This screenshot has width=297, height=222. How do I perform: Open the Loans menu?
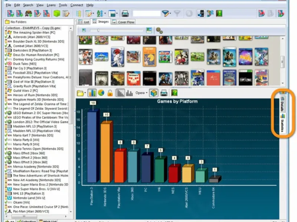point(51,5)
